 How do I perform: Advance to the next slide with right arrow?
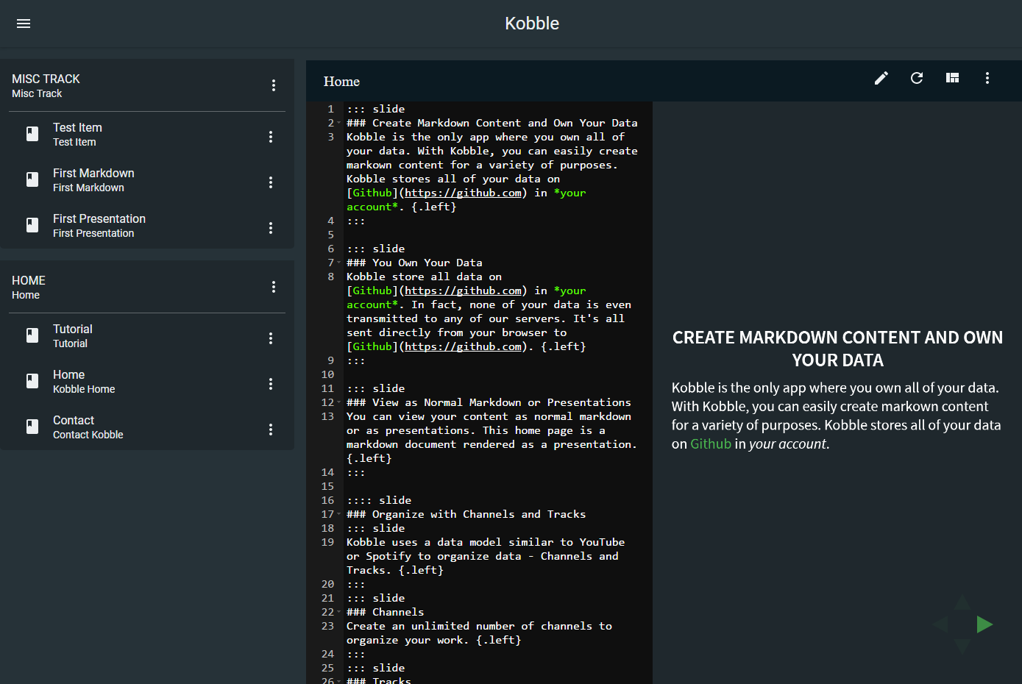(x=984, y=624)
